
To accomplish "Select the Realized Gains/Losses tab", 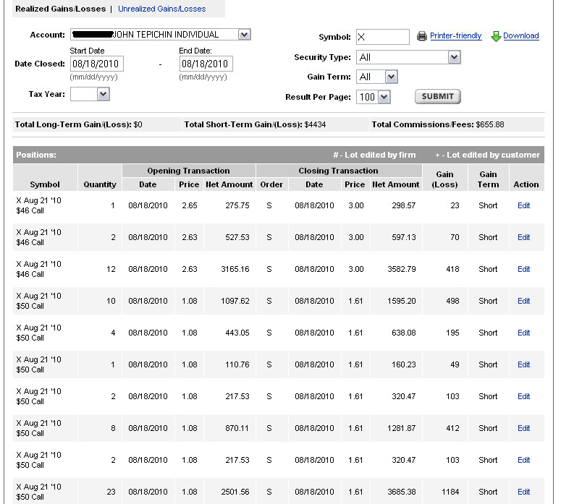I will coord(61,9).
